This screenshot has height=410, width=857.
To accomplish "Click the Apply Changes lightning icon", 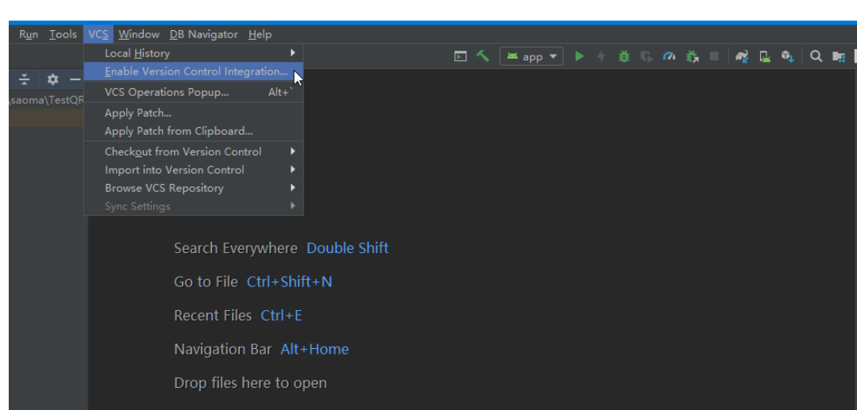I will point(601,56).
